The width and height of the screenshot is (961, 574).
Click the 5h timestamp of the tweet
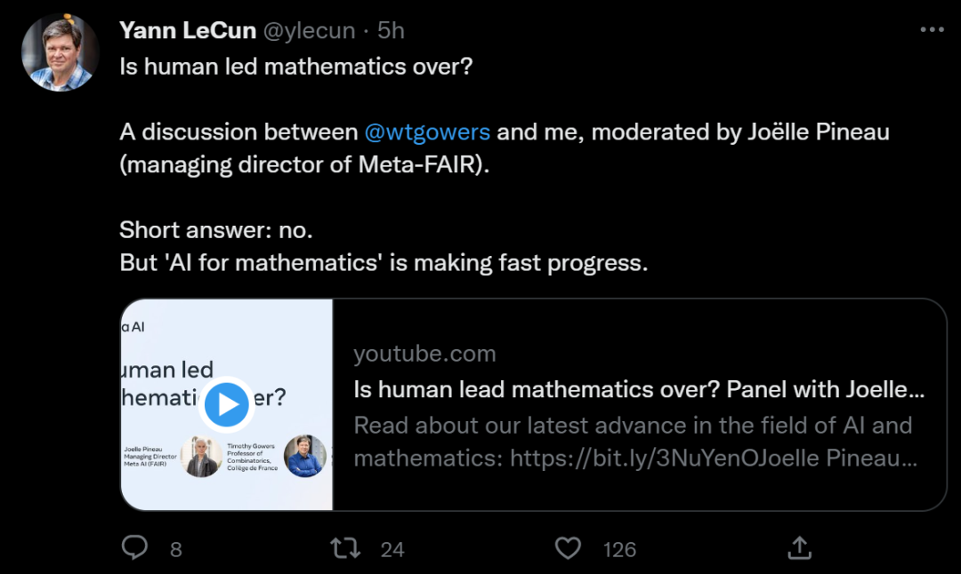coord(391,30)
